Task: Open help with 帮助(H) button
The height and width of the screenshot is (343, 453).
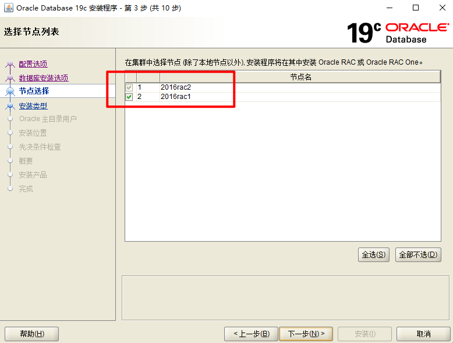Action: [31, 334]
